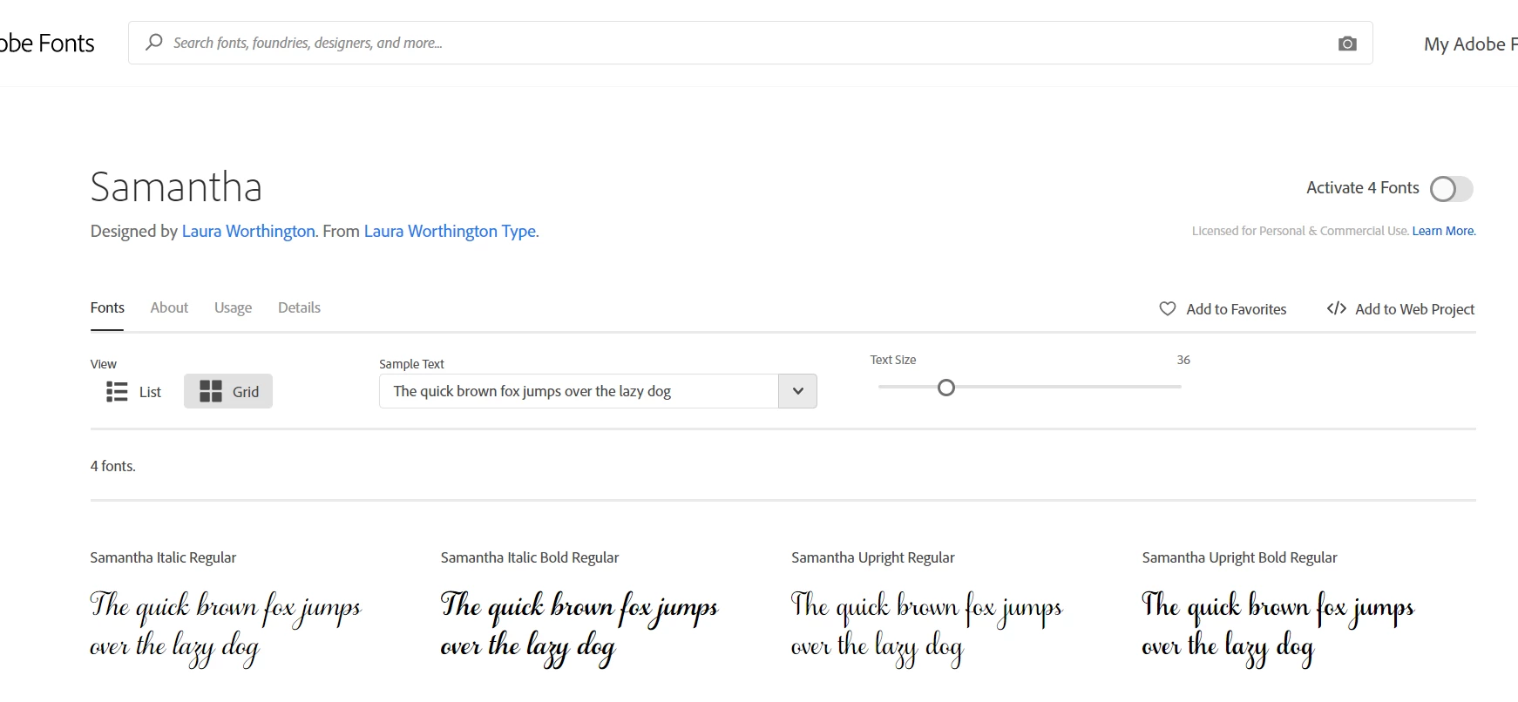This screenshot has height=702, width=1518.
Task: Expand the Sample Text dropdown arrow
Action: coord(797,391)
